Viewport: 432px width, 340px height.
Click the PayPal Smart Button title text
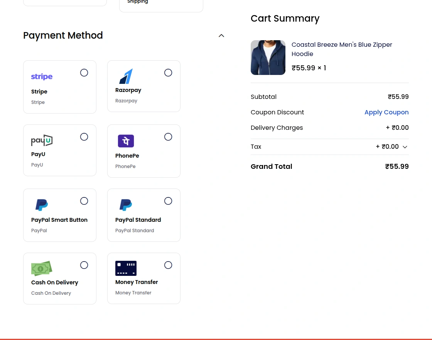pyautogui.click(x=59, y=220)
